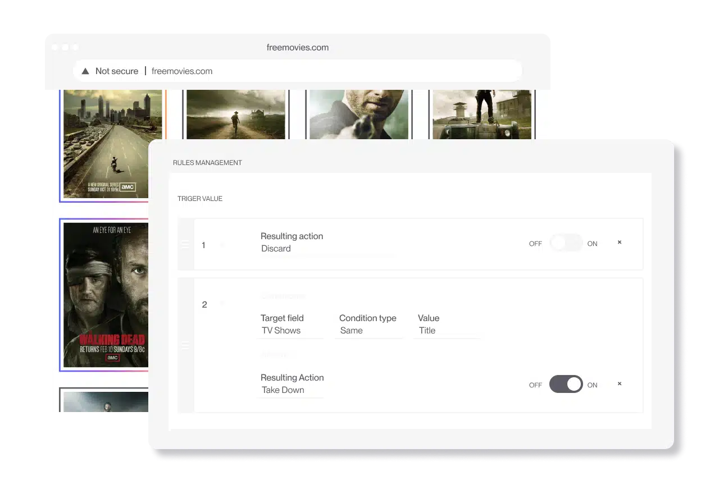Toggle rule 1 Discard switch on
The width and height of the screenshot is (719, 494).
[x=566, y=243]
